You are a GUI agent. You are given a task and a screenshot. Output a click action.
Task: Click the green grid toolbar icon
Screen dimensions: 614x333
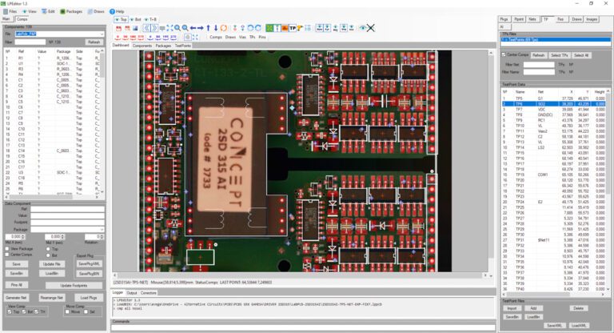[x=269, y=28]
